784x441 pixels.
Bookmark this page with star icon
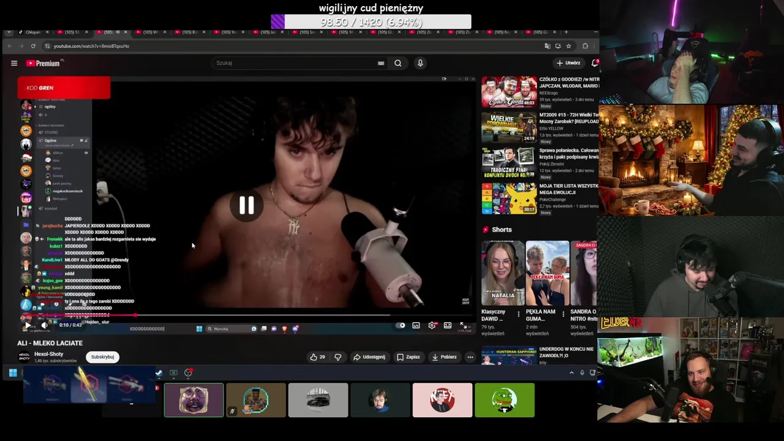click(568, 46)
